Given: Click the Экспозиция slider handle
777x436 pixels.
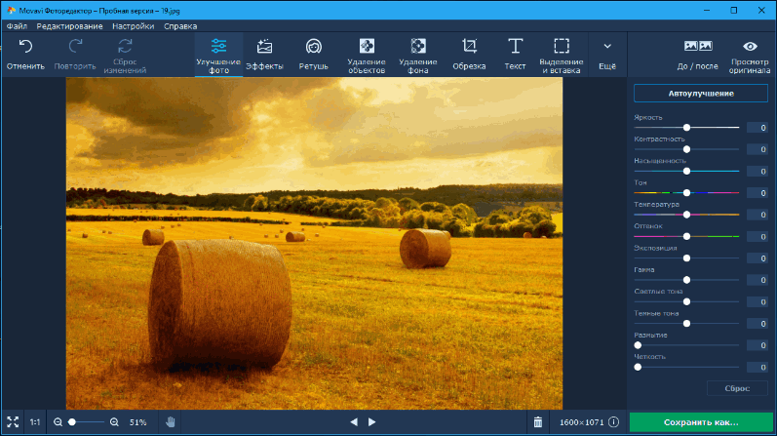Looking at the screenshot, I should [686, 258].
